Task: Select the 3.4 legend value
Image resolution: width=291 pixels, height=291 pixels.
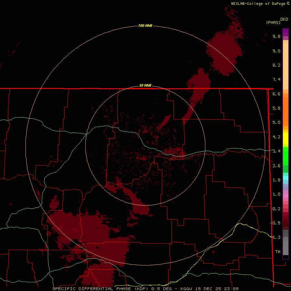Action: [276, 151]
